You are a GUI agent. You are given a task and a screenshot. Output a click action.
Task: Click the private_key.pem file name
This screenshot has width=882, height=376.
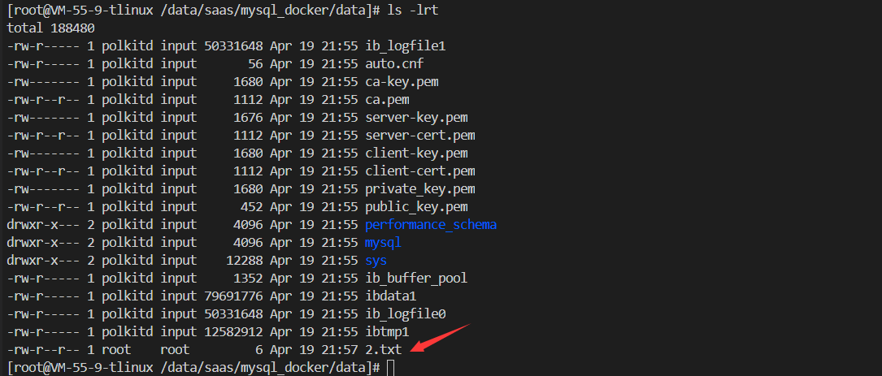[419, 189]
